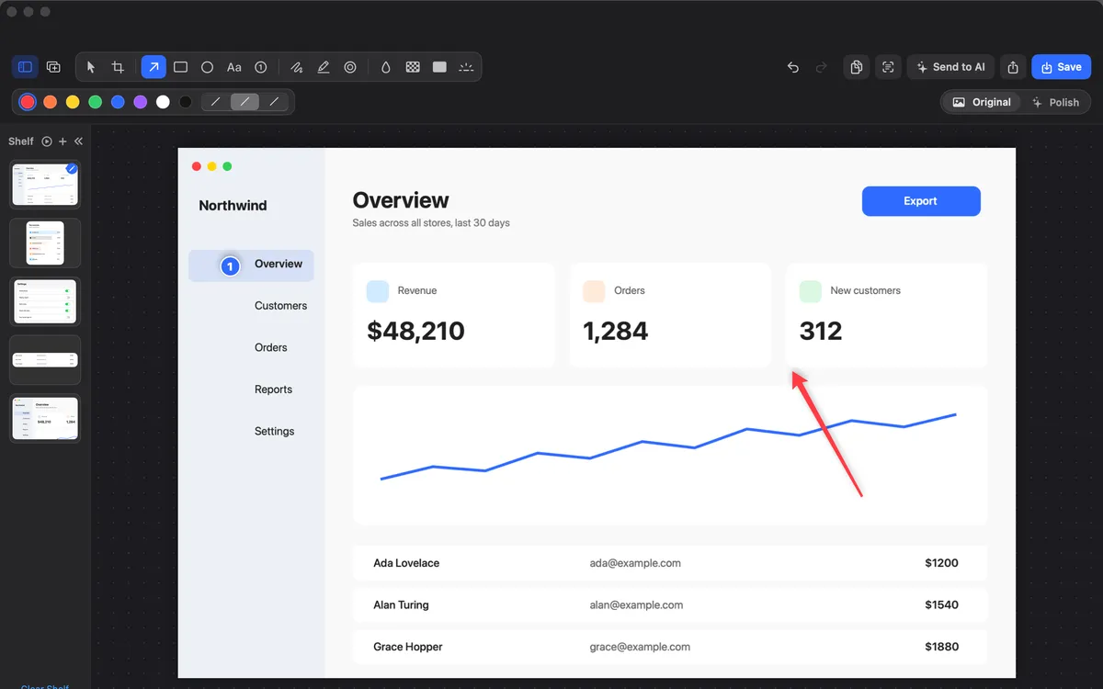Select the Crop tool
1103x689 pixels.
[x=118, y=67]
